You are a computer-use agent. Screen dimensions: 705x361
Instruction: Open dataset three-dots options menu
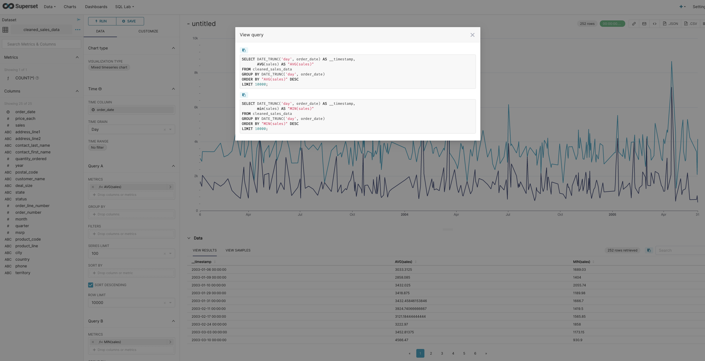click(78, 30)
